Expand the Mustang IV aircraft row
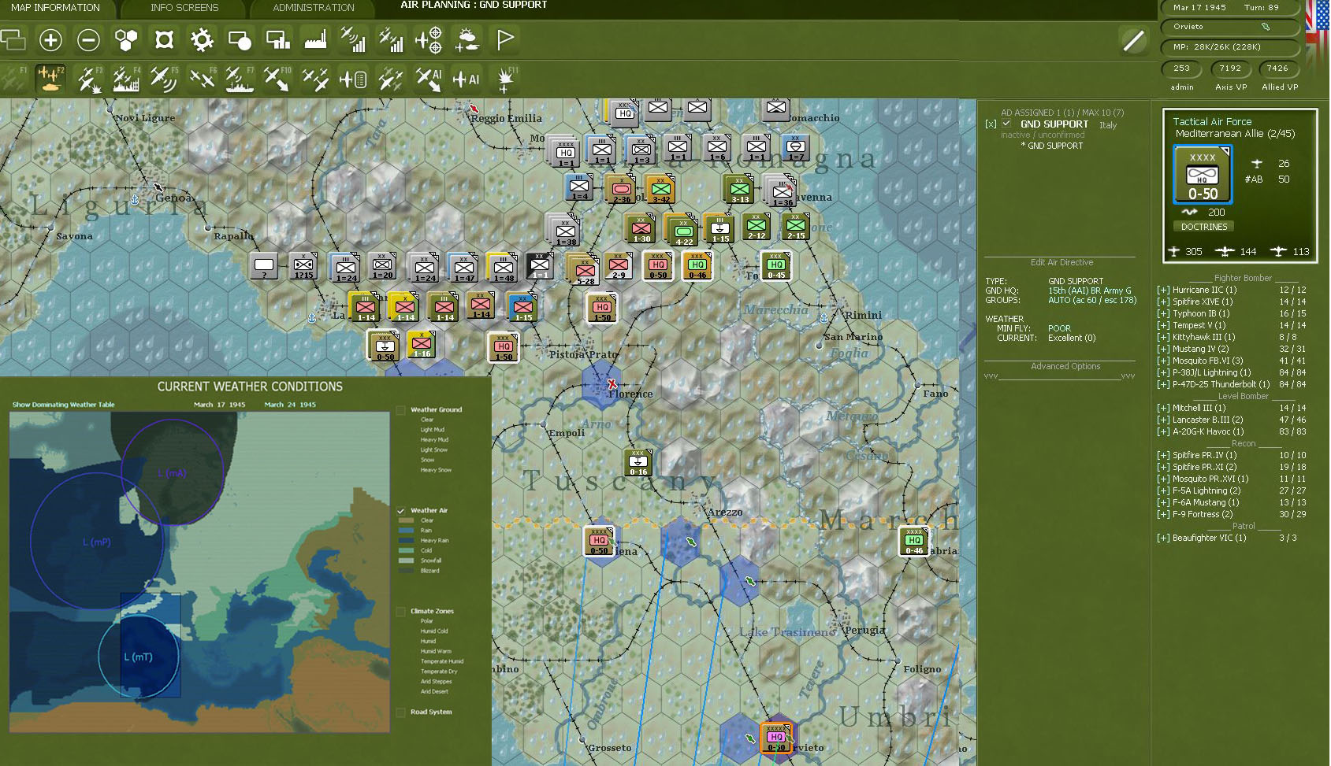 pos(1163,350)
